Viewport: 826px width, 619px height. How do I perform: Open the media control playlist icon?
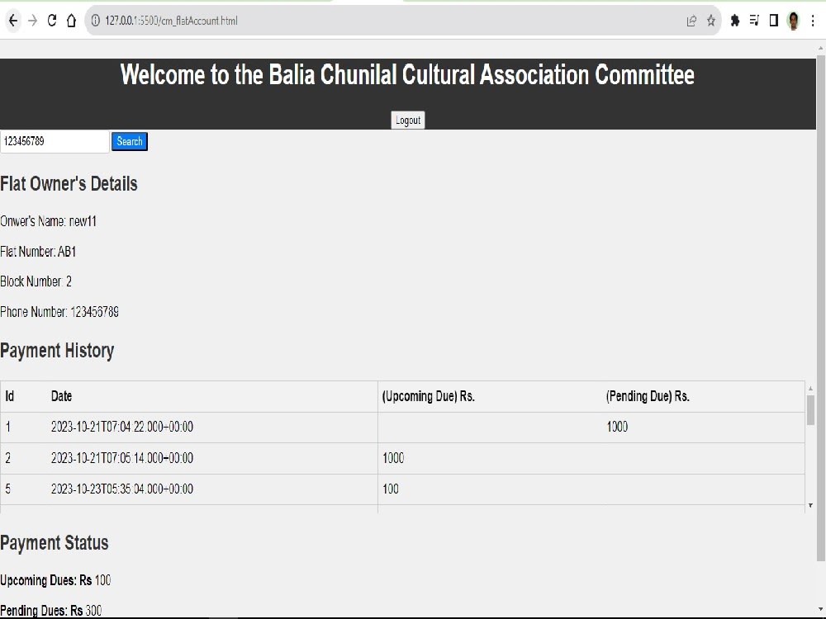tap(754, 21)
